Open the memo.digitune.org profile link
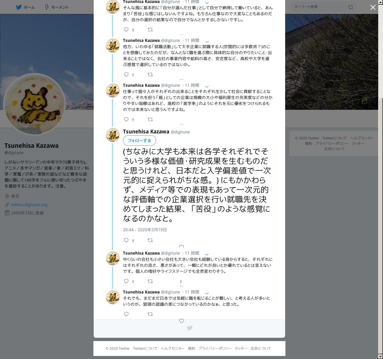This screenshot has height=359, width=383. point(29,205)
